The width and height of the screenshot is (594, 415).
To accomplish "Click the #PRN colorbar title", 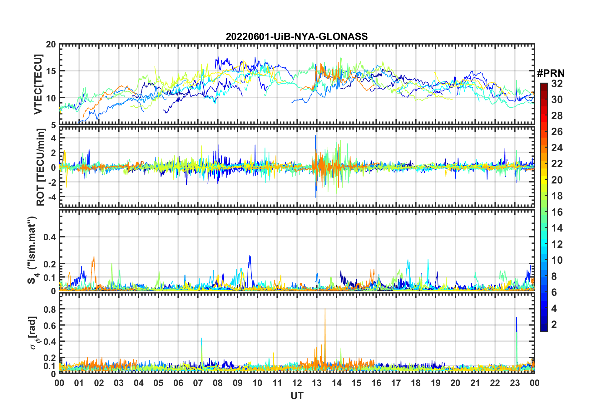I will (551, 73).
